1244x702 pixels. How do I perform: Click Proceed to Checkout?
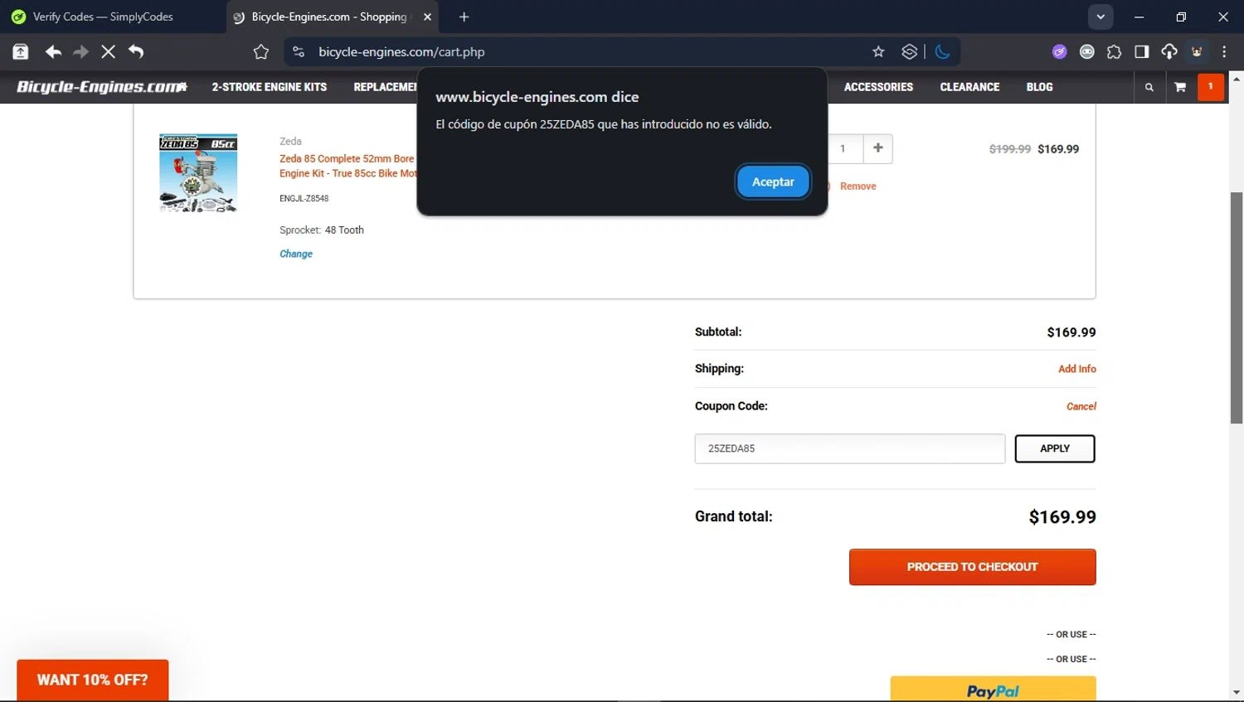pyautogui.click(x=972, y=567)
